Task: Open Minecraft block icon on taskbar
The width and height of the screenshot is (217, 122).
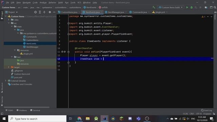Action: 121,119
